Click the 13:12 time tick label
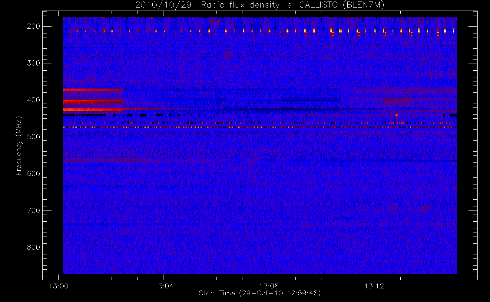 374,286
